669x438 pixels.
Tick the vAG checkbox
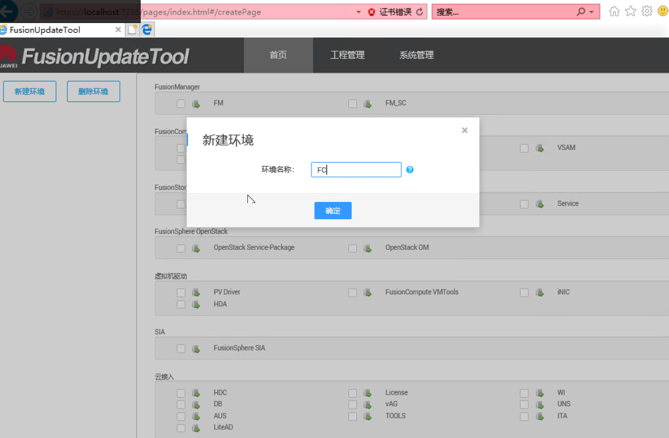[x=352, y=405]
